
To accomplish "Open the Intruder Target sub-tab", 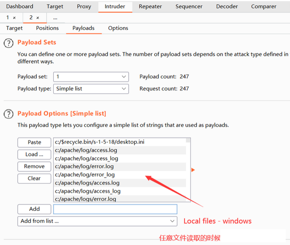I will [14, 28].
